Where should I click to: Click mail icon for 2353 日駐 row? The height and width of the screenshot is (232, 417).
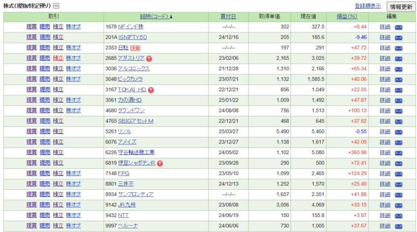[398, 48]
